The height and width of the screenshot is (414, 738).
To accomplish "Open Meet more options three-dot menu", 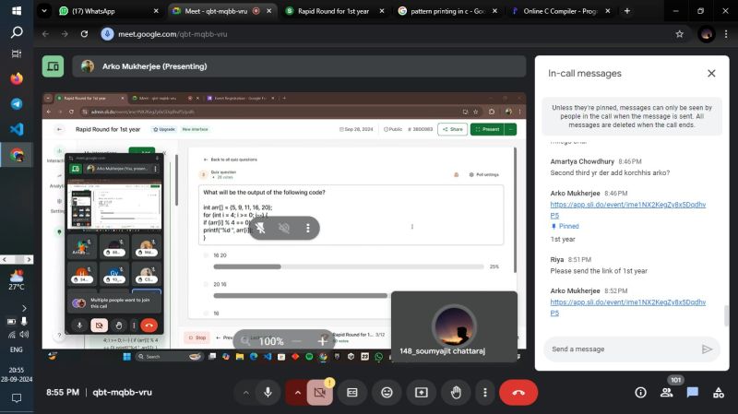I will 485,393.
